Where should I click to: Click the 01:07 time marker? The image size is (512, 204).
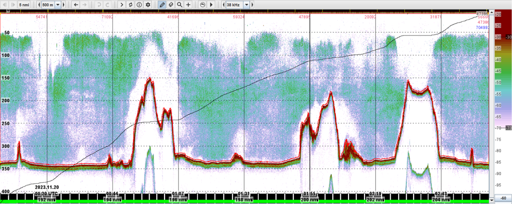pos(178,194)
